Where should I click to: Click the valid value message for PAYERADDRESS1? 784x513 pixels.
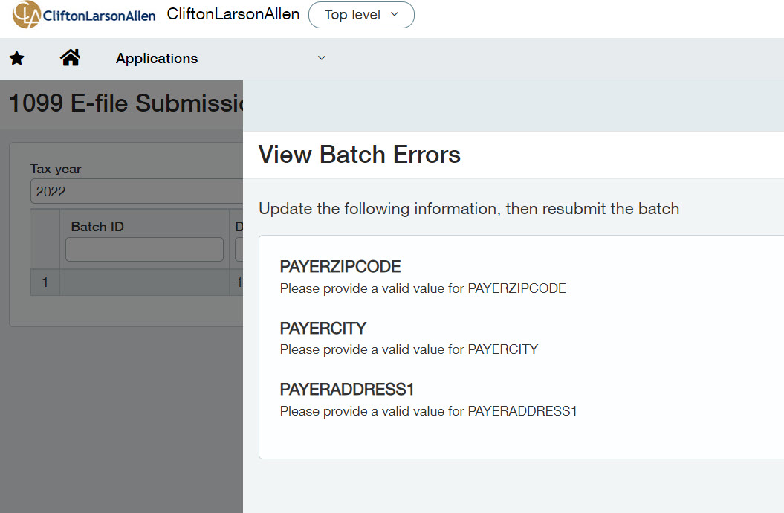point(428,410)
